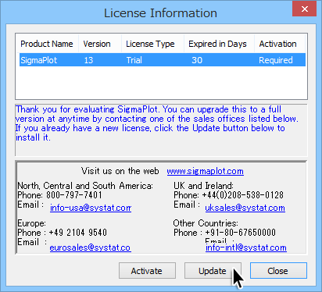This screenshot has width=322, height=292.
Task: Click the Activation column header
Action: (280, 44)
